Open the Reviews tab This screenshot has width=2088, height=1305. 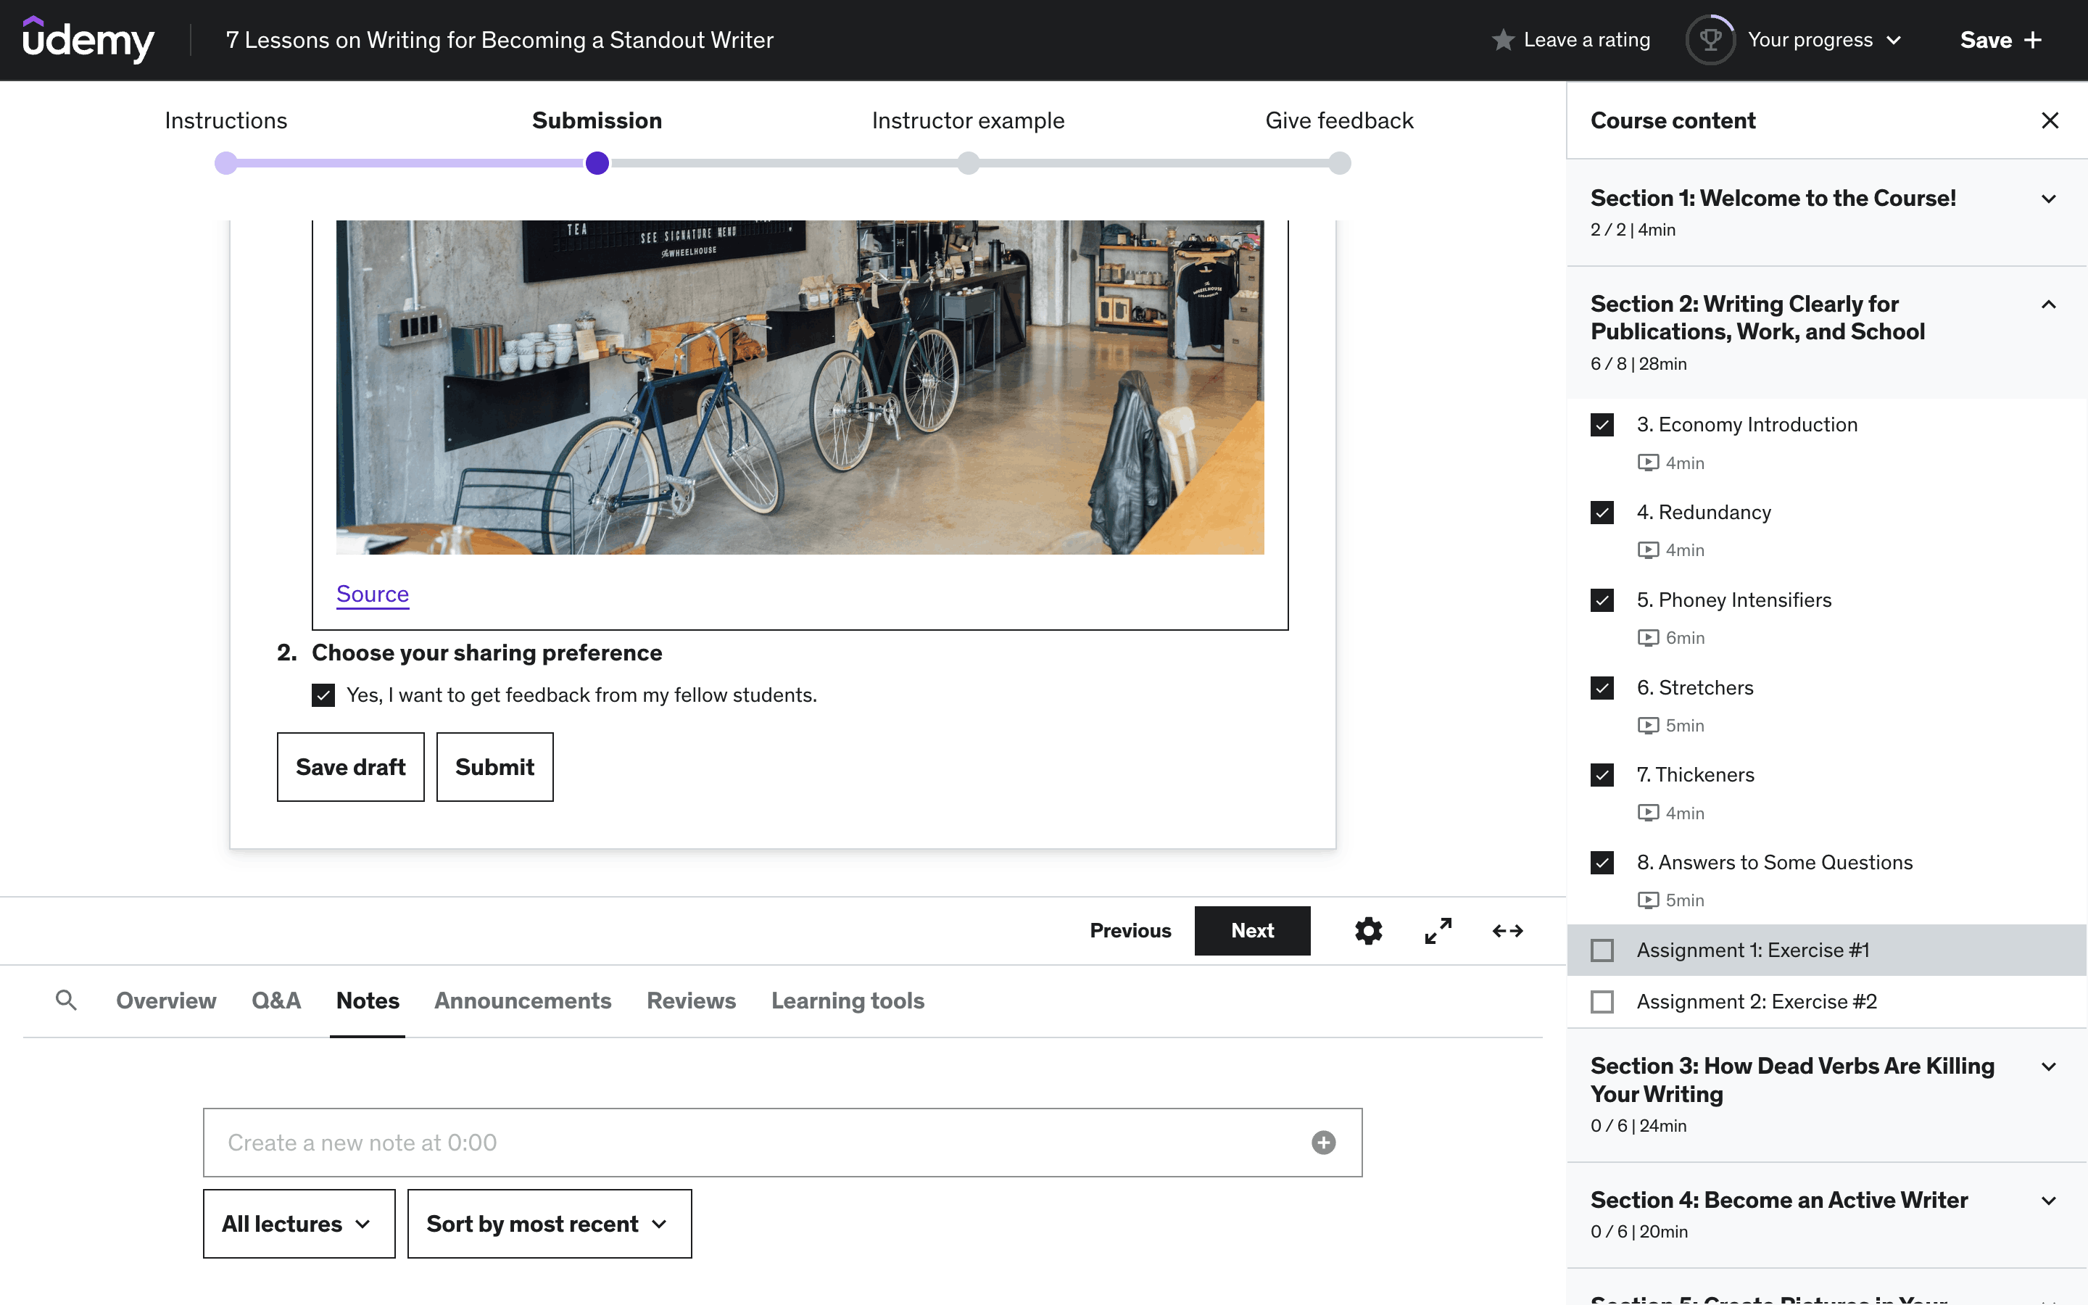(691, 1000)
